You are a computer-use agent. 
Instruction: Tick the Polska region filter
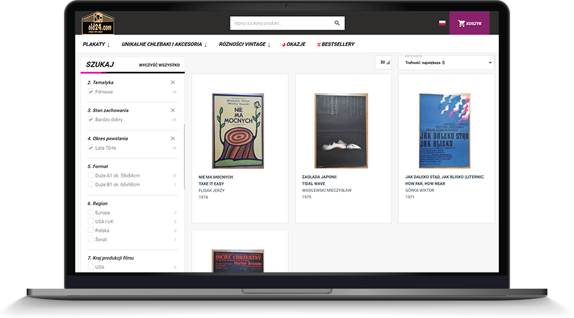pyautogui.click(x=91, y=231)
